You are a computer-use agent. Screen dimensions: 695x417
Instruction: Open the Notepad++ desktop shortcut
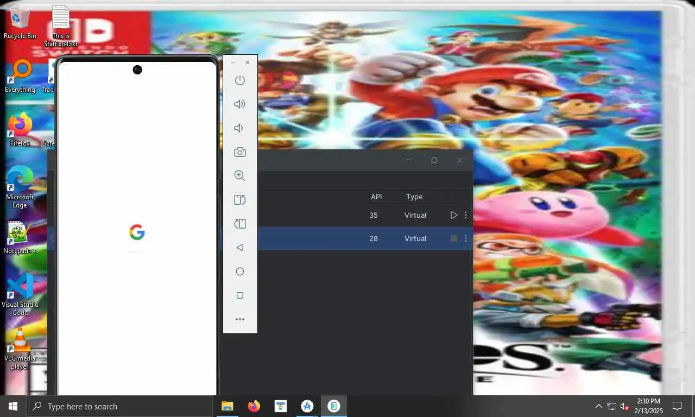[x=20, y=238]
